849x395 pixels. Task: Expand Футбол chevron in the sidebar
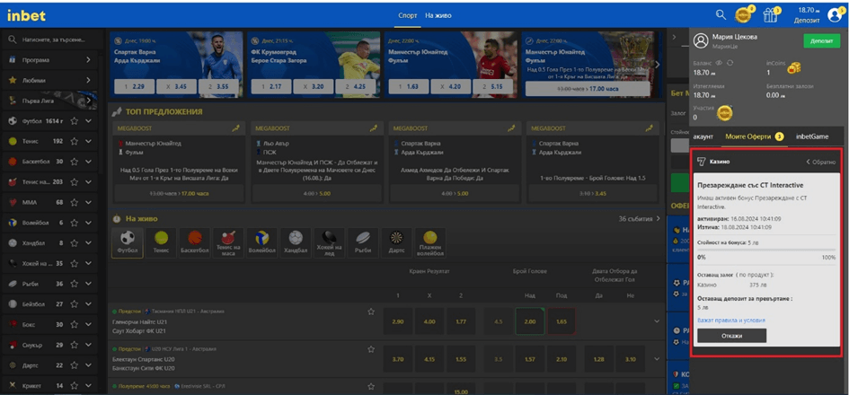coord(88,120)
